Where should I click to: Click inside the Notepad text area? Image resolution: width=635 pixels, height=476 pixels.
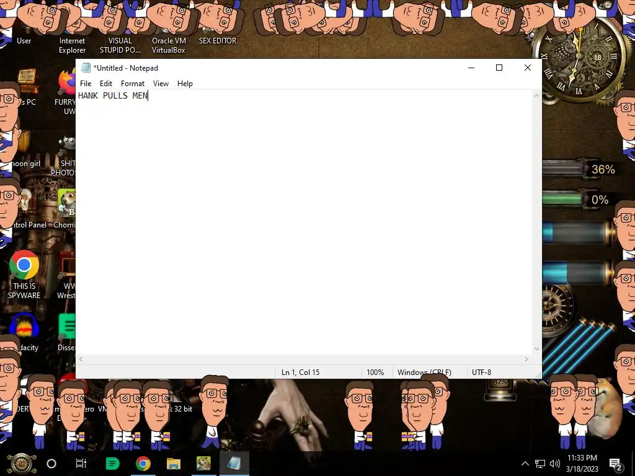[x=304, y=223]
